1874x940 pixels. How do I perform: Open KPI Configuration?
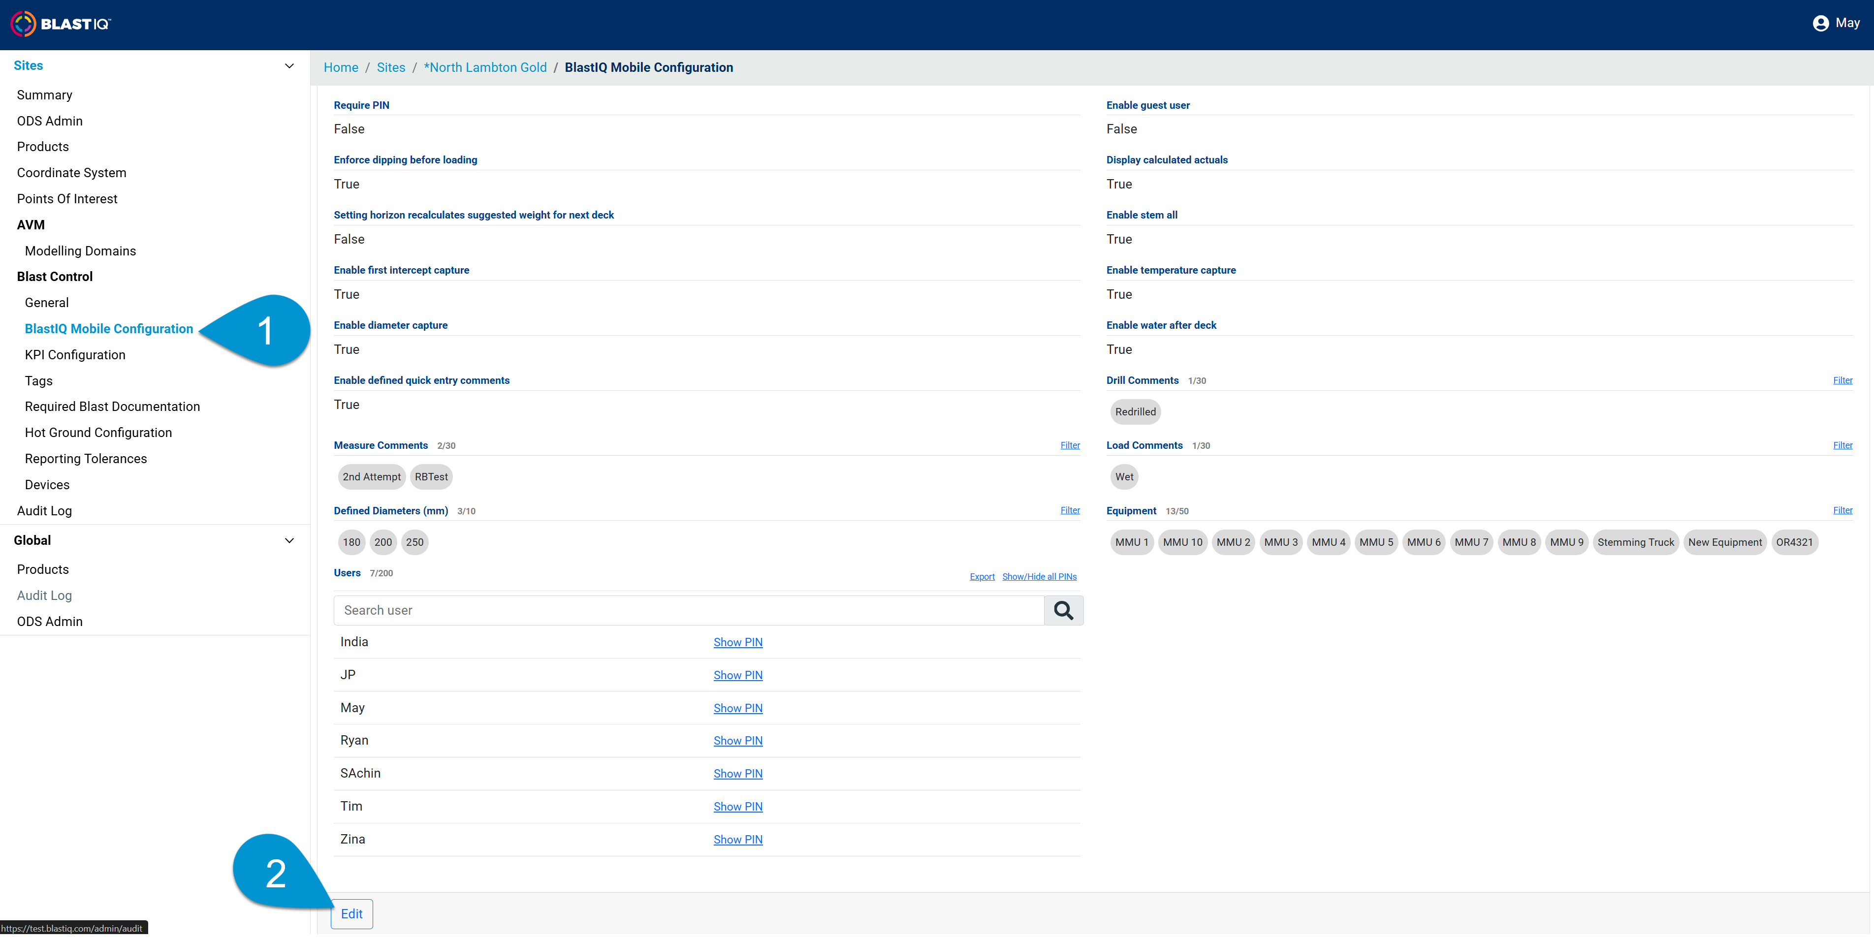[75, 355]
